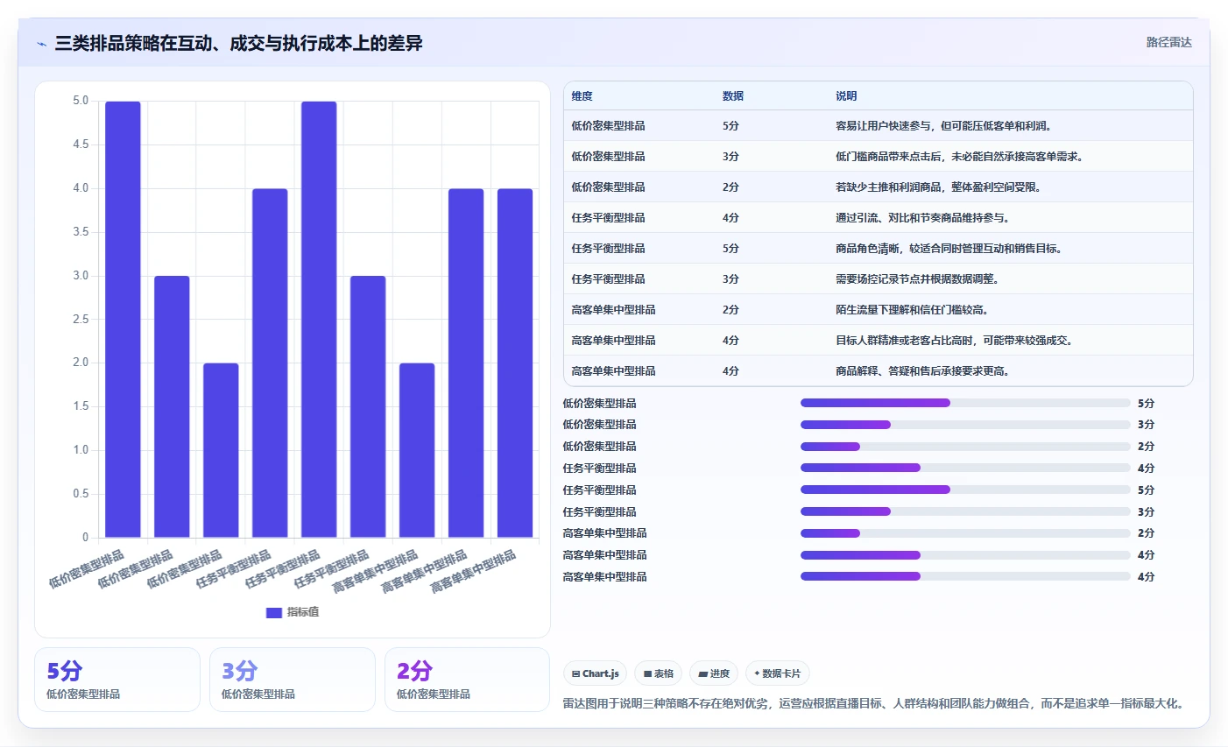Viewport: 1228px width, 747px height.
Task: Select the Chart.js tag
Action: [x=595, y=673]
